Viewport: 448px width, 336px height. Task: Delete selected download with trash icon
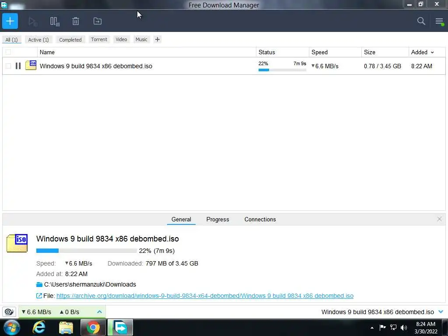(x=75, y=21)
